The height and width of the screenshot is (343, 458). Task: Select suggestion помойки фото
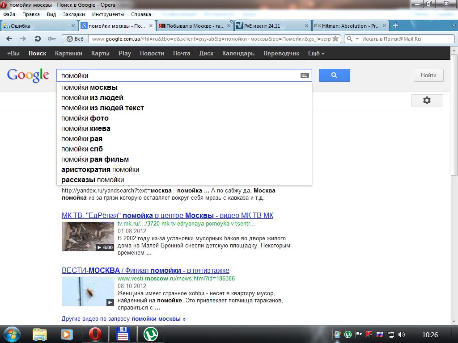coord(184,118)
